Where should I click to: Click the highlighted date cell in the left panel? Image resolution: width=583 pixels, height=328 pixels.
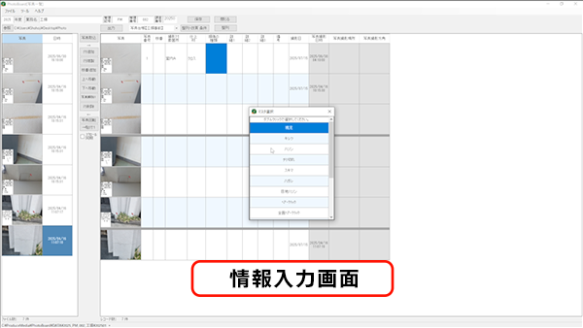(57, 240)
